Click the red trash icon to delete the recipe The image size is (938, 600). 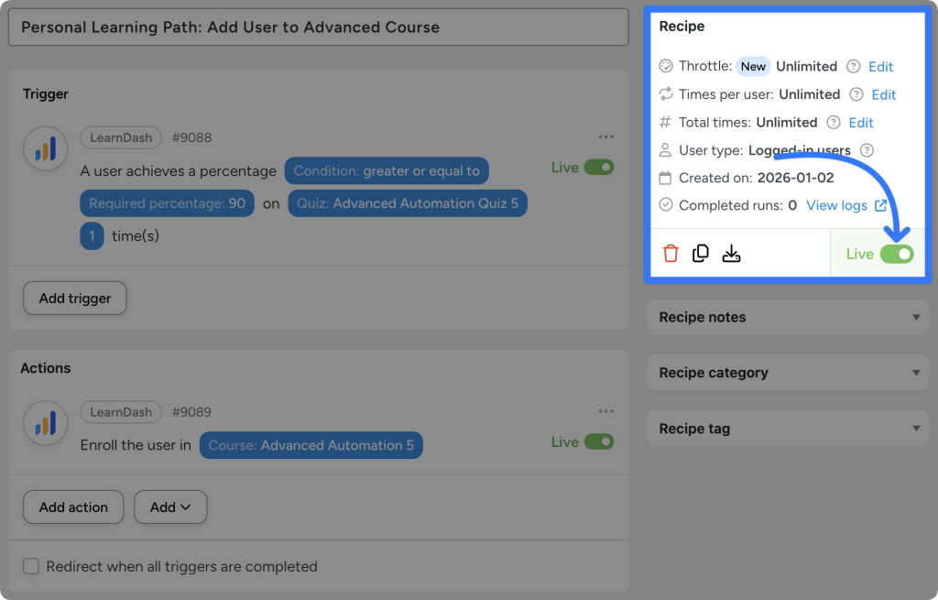click(671, 253)
